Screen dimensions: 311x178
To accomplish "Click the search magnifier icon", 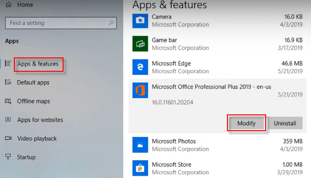I will click(x=111, y=23).
